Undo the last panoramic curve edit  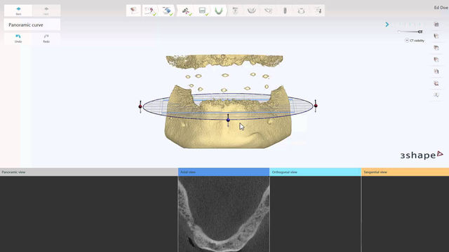click(18, 38)
